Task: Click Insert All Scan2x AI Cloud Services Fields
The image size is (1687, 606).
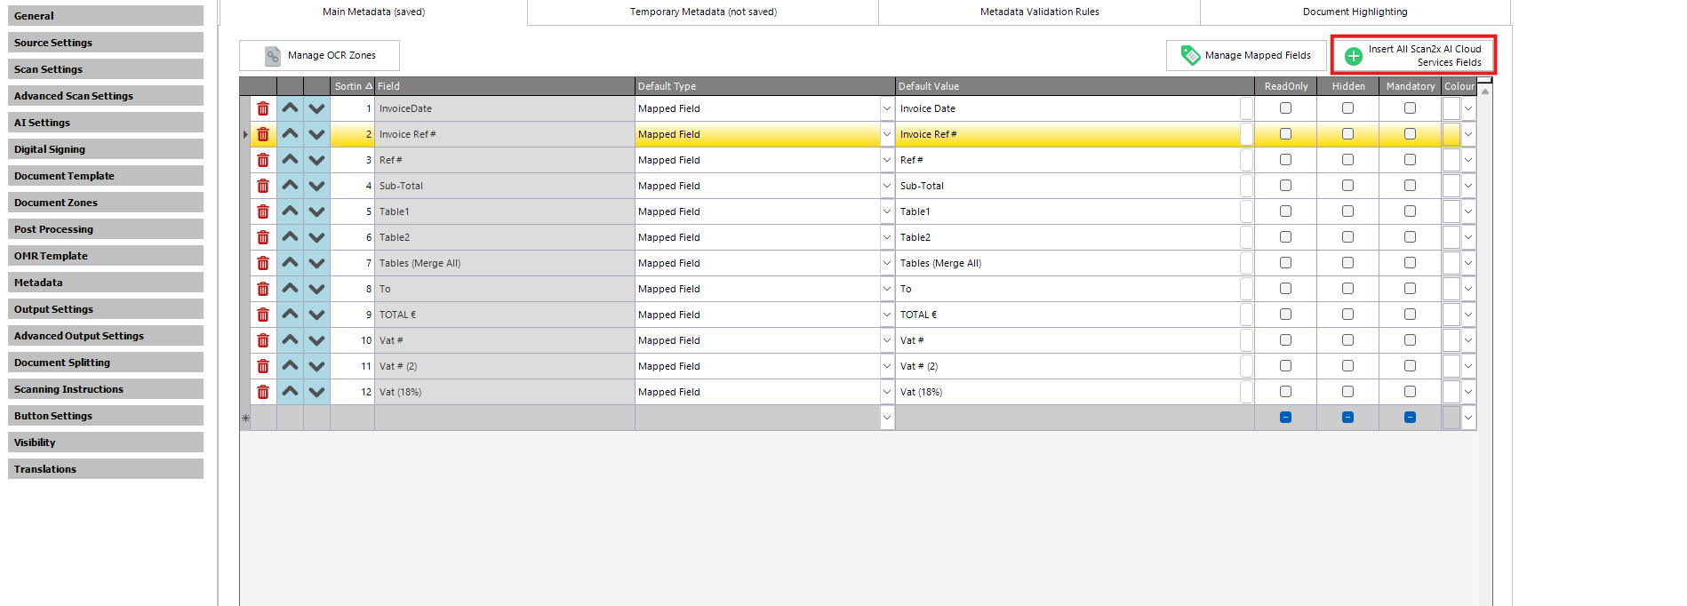Action: click(x=1413, y=55)
